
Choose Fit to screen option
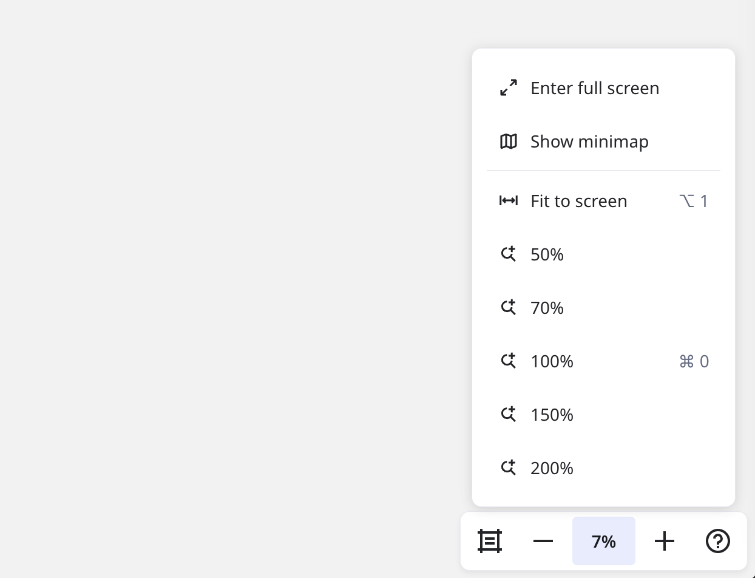578,201
